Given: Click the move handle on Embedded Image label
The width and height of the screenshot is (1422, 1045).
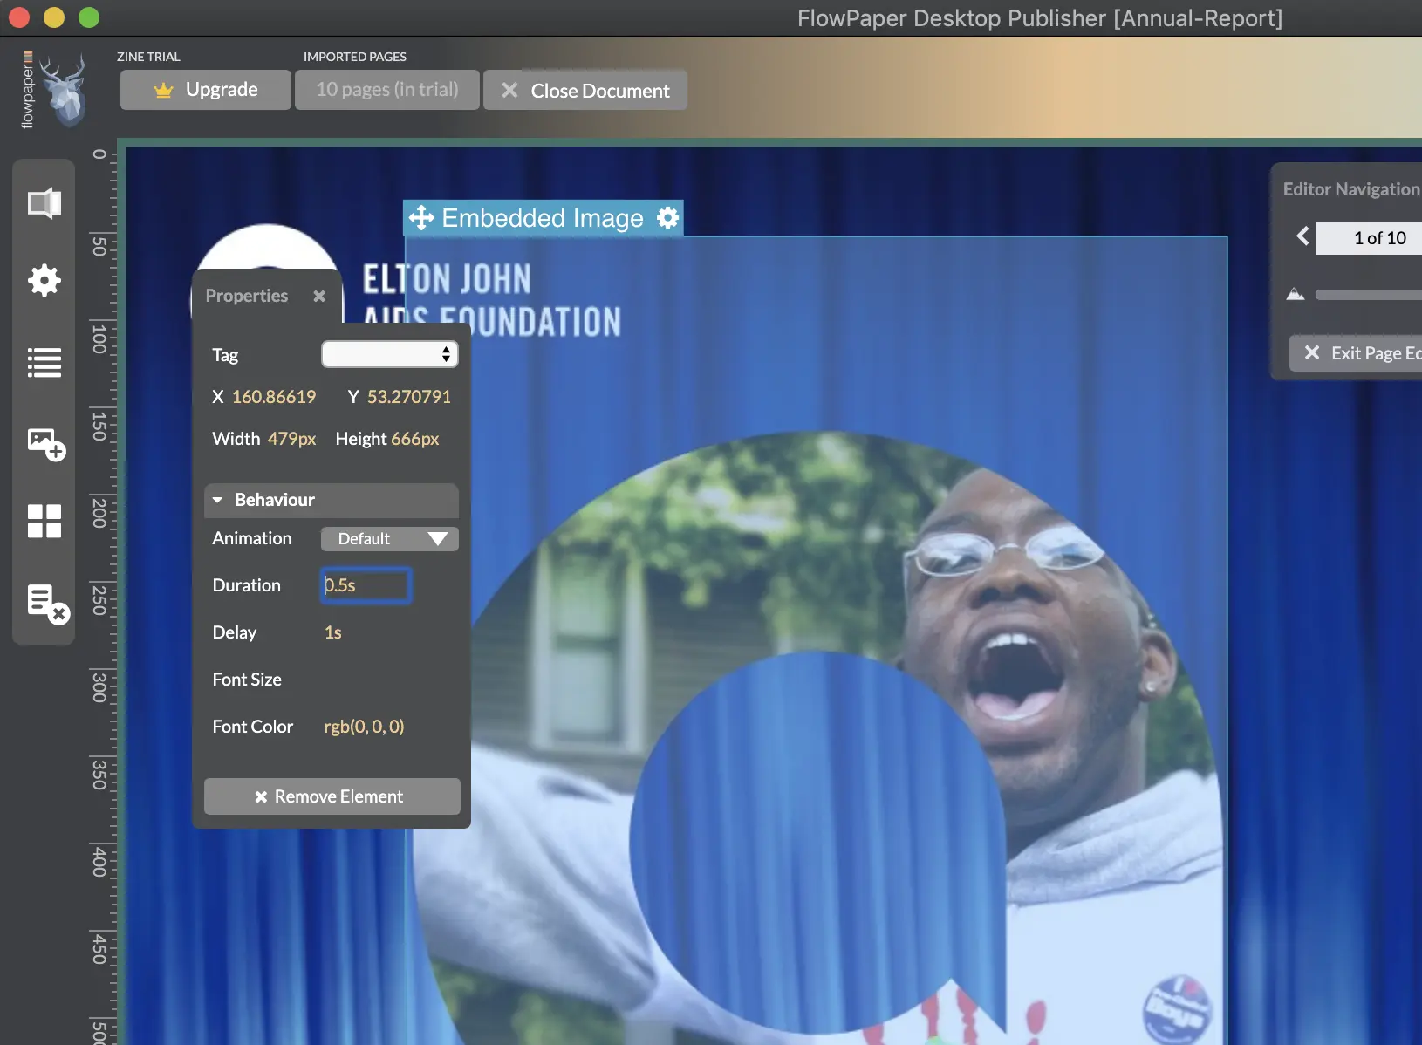Looking at the screenshot, I should coord(421,217).
